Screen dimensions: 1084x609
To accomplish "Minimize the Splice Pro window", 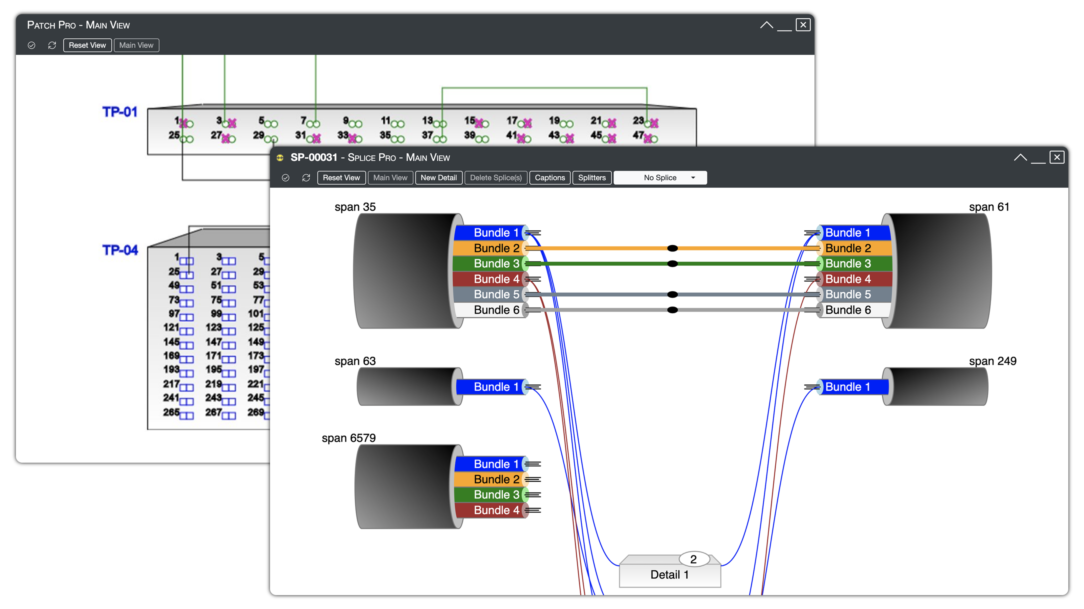I will (x=1038, y=162).
